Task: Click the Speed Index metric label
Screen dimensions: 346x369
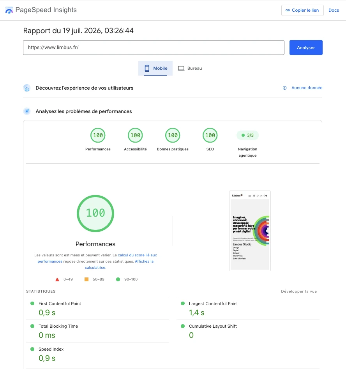Action: [51, 349]
